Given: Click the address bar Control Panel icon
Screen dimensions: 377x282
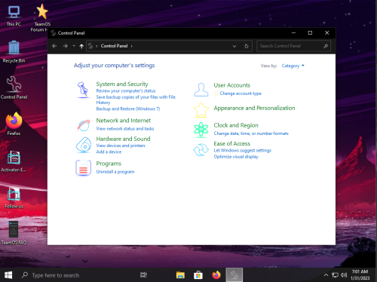Looking at the screenshot, I should (x=90, y=46).
